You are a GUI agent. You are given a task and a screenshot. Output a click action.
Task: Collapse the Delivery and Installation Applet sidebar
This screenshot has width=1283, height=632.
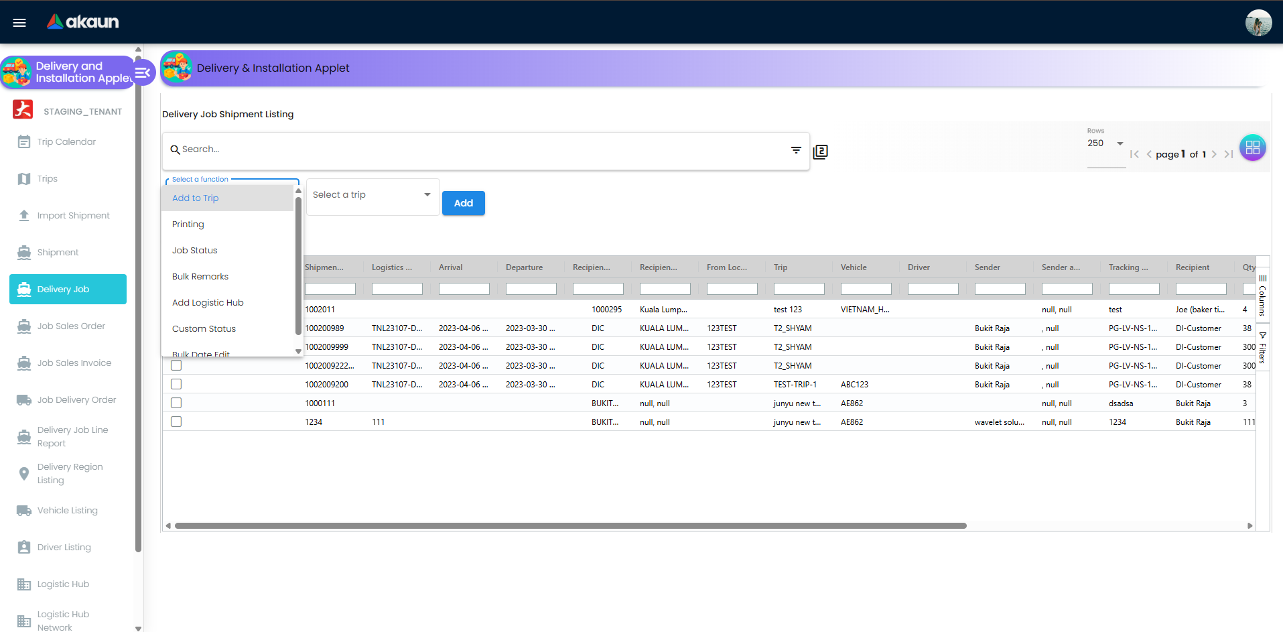(143, 72)
